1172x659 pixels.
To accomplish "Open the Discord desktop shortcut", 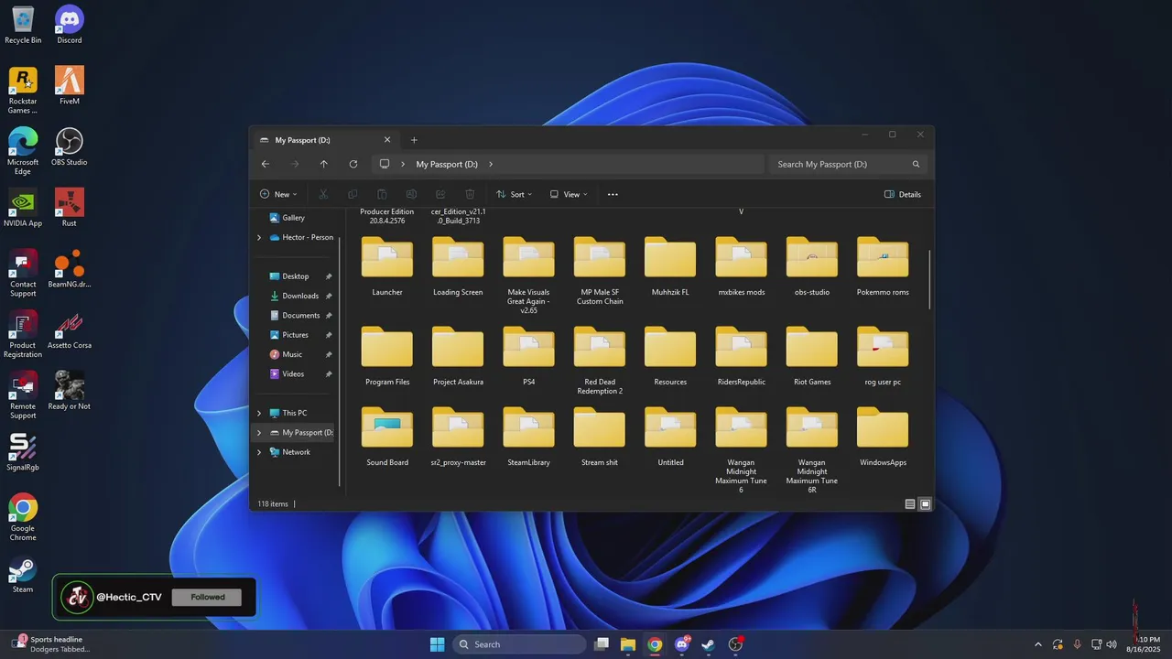I will tap(69, 25).
